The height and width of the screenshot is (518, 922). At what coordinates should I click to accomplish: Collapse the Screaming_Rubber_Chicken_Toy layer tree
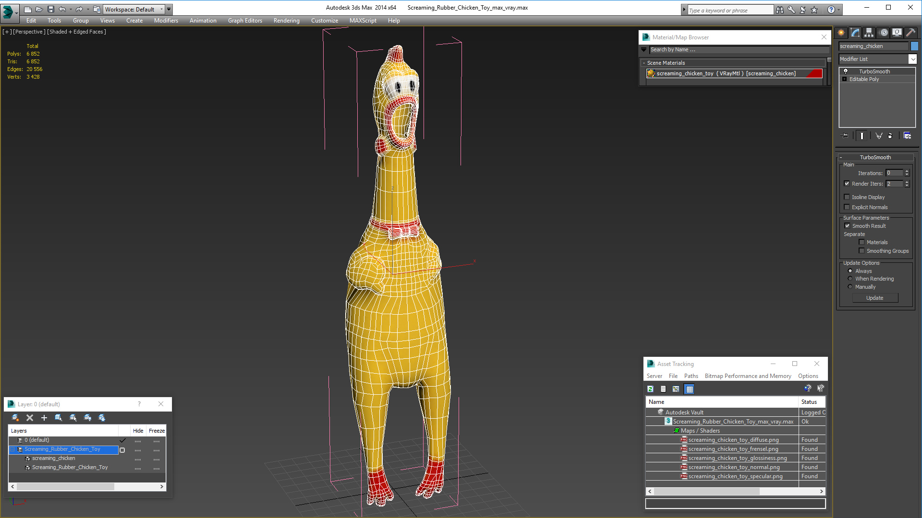12,449
